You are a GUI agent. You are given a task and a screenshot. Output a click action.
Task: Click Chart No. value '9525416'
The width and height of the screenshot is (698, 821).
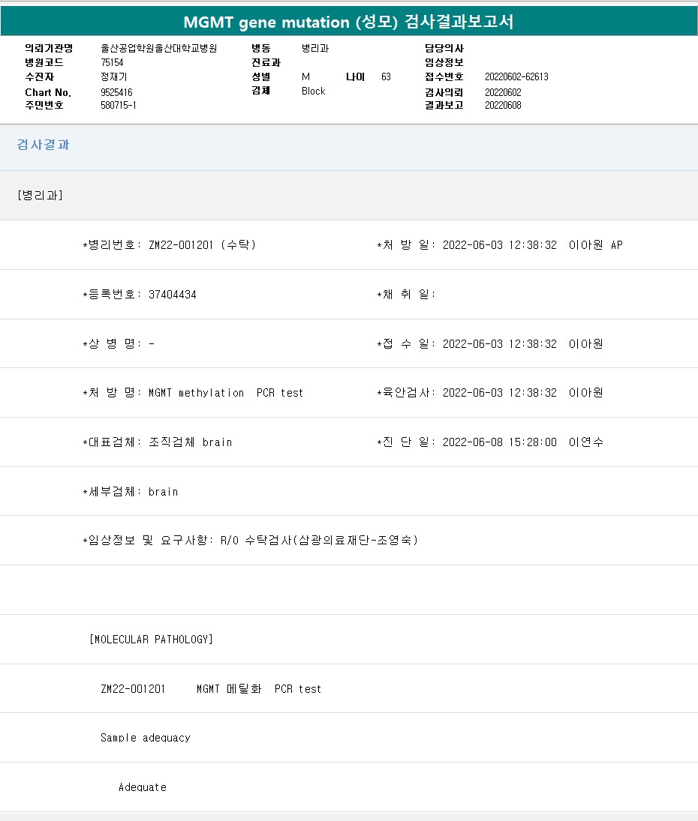pyautogui.click(x=116, y=92)
